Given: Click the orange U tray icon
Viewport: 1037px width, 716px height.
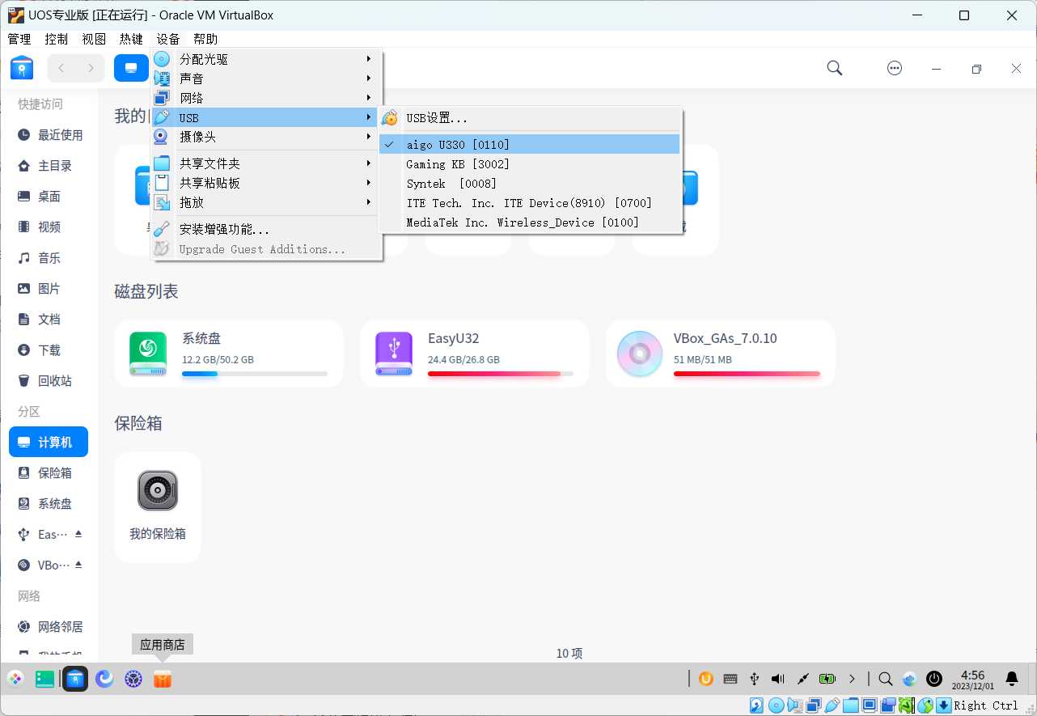Looking at the screenshot, I should tap(706, 679).
